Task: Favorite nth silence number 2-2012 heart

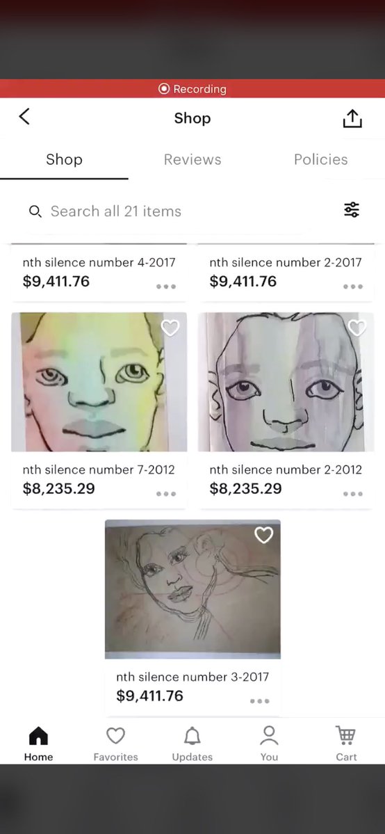Action: coord(357,328)
